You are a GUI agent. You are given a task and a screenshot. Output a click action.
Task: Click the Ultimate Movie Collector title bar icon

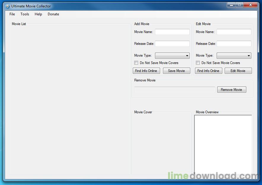8,6
